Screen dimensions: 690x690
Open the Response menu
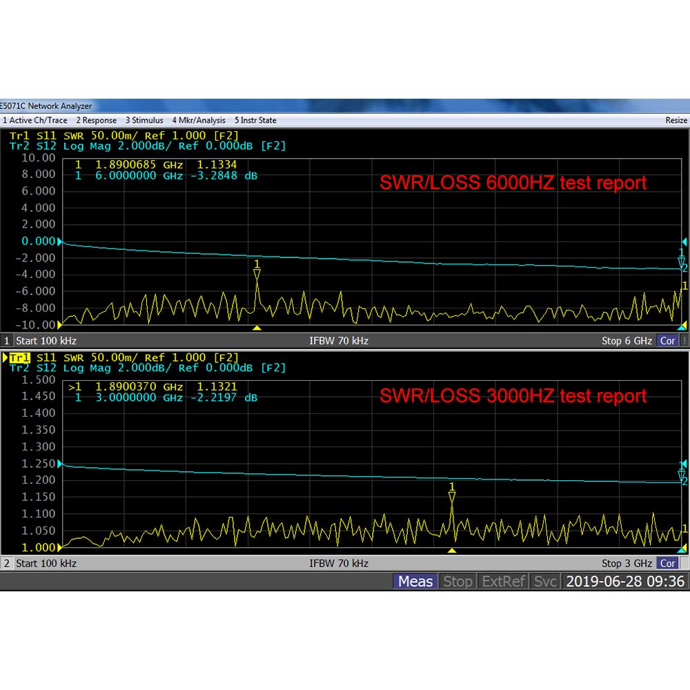tap(97, 120)
